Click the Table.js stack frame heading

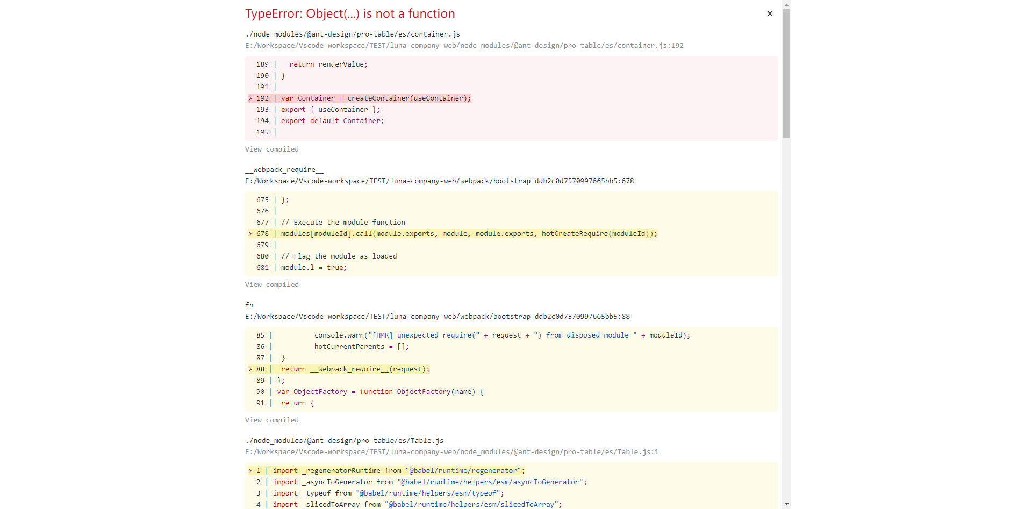click(344, 440)
